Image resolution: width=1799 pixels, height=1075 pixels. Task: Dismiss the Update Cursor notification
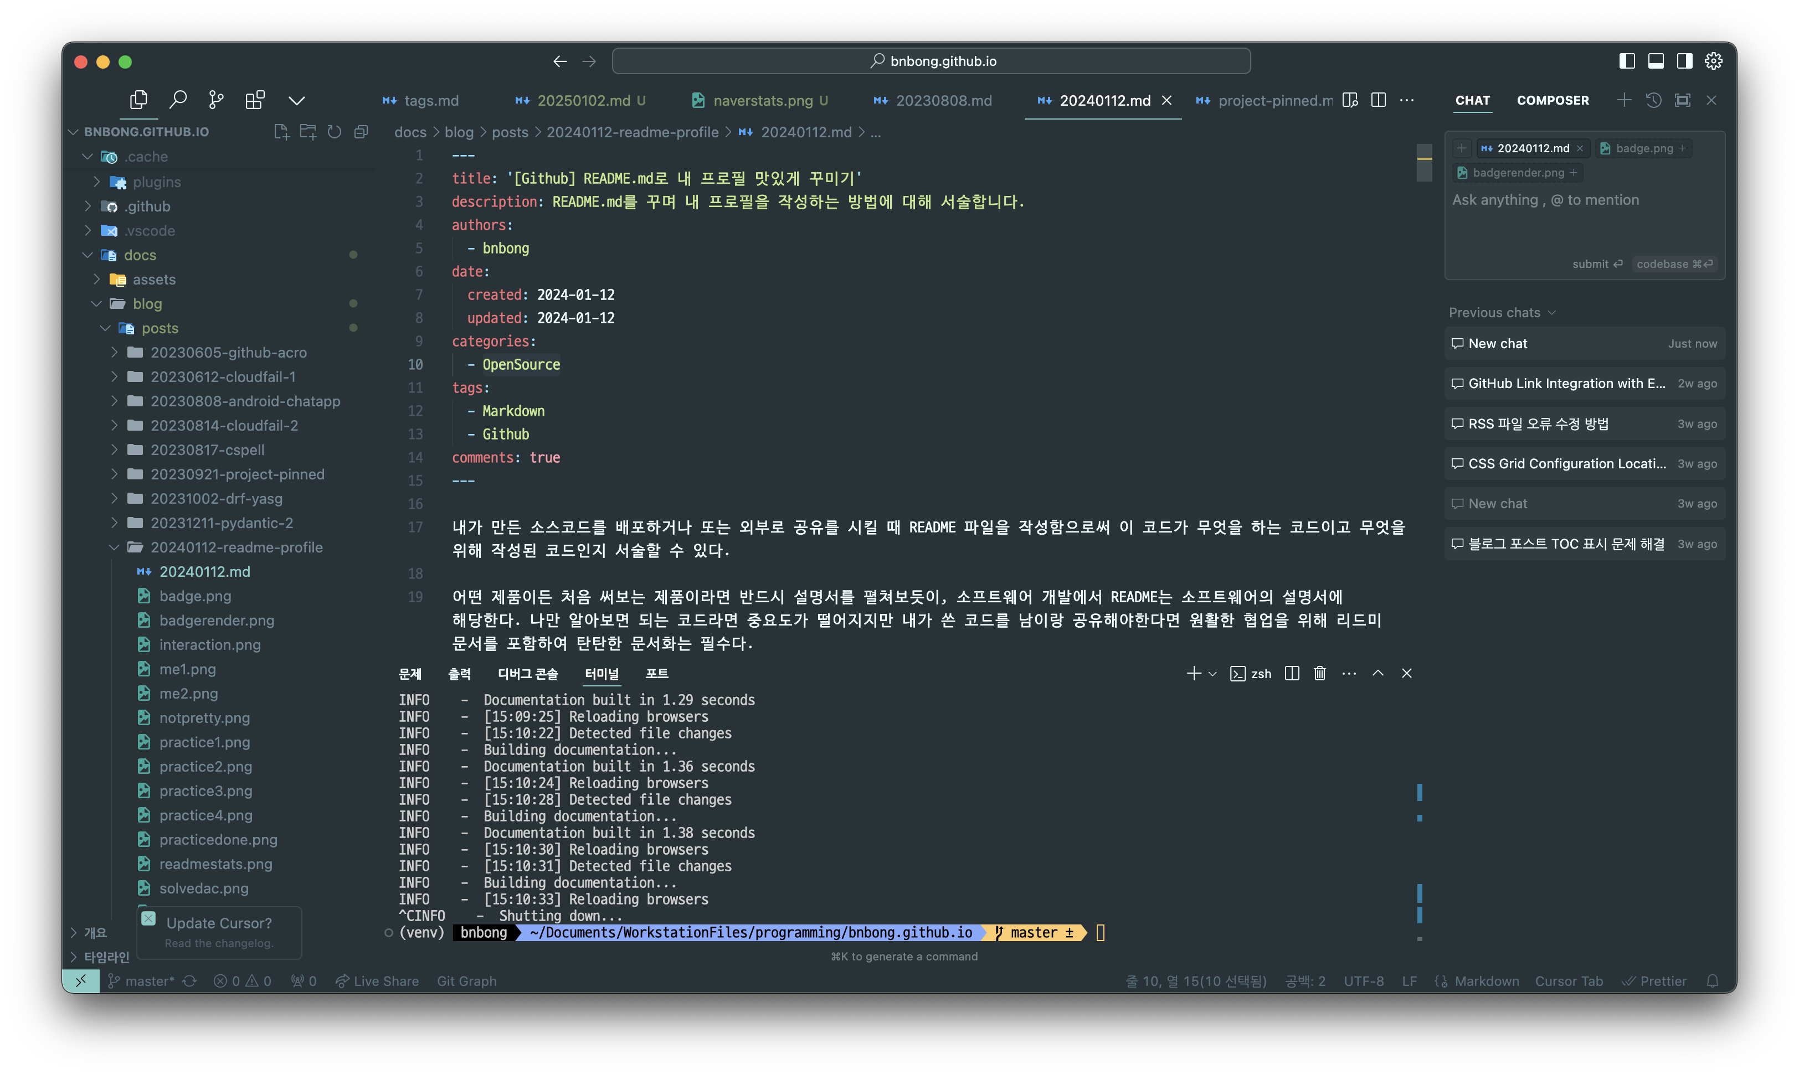pos(148,918)
